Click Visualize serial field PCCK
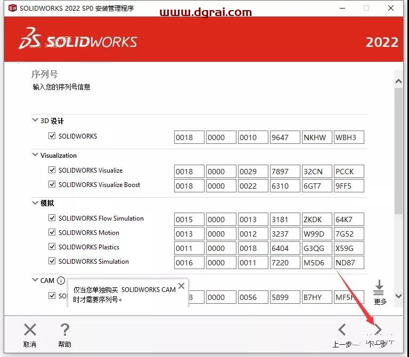This screenshot has height=357, width=409. point(349,172)
